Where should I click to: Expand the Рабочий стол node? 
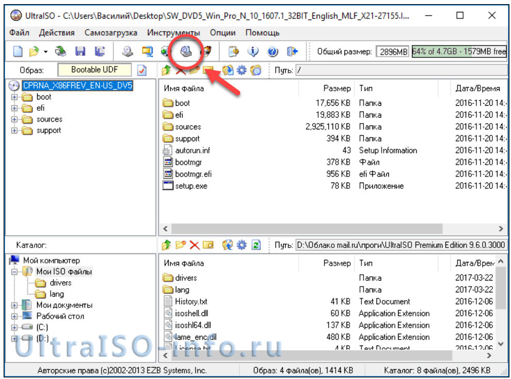[x=14, y=317]
